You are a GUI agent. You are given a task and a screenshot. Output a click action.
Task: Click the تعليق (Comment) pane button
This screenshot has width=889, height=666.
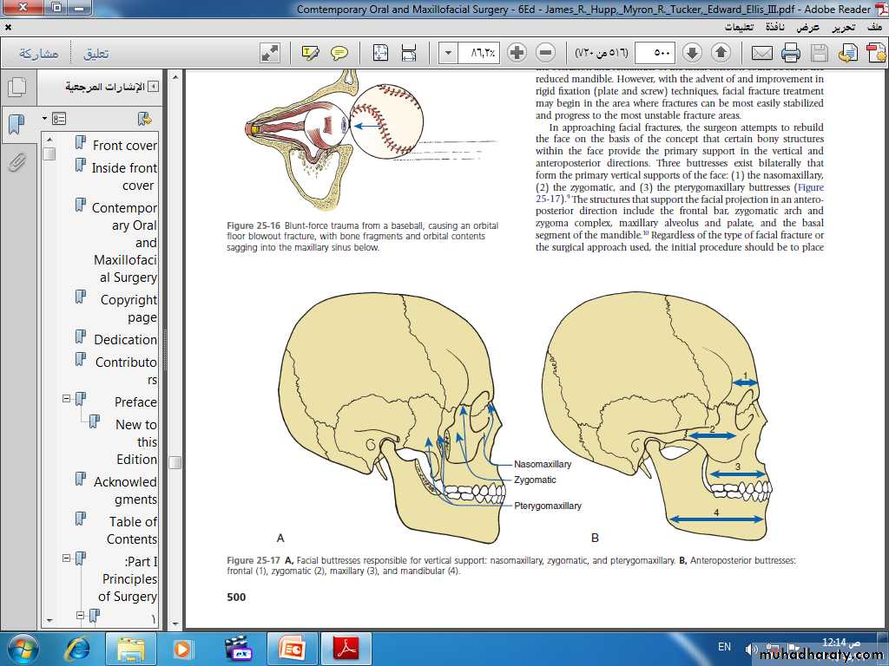click(x=95, y=54)
